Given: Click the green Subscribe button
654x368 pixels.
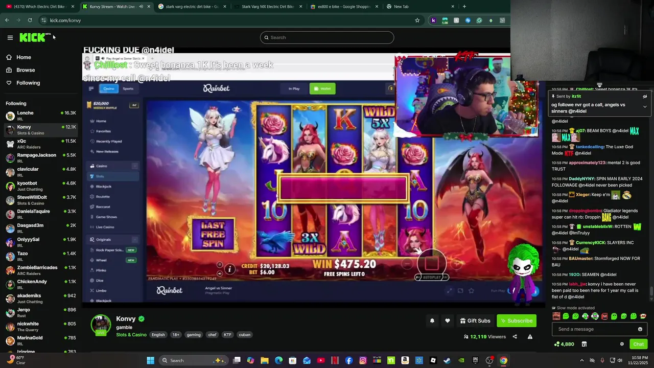Looking at the screenshot, I should pyautogui.click(x=517, y=321).
